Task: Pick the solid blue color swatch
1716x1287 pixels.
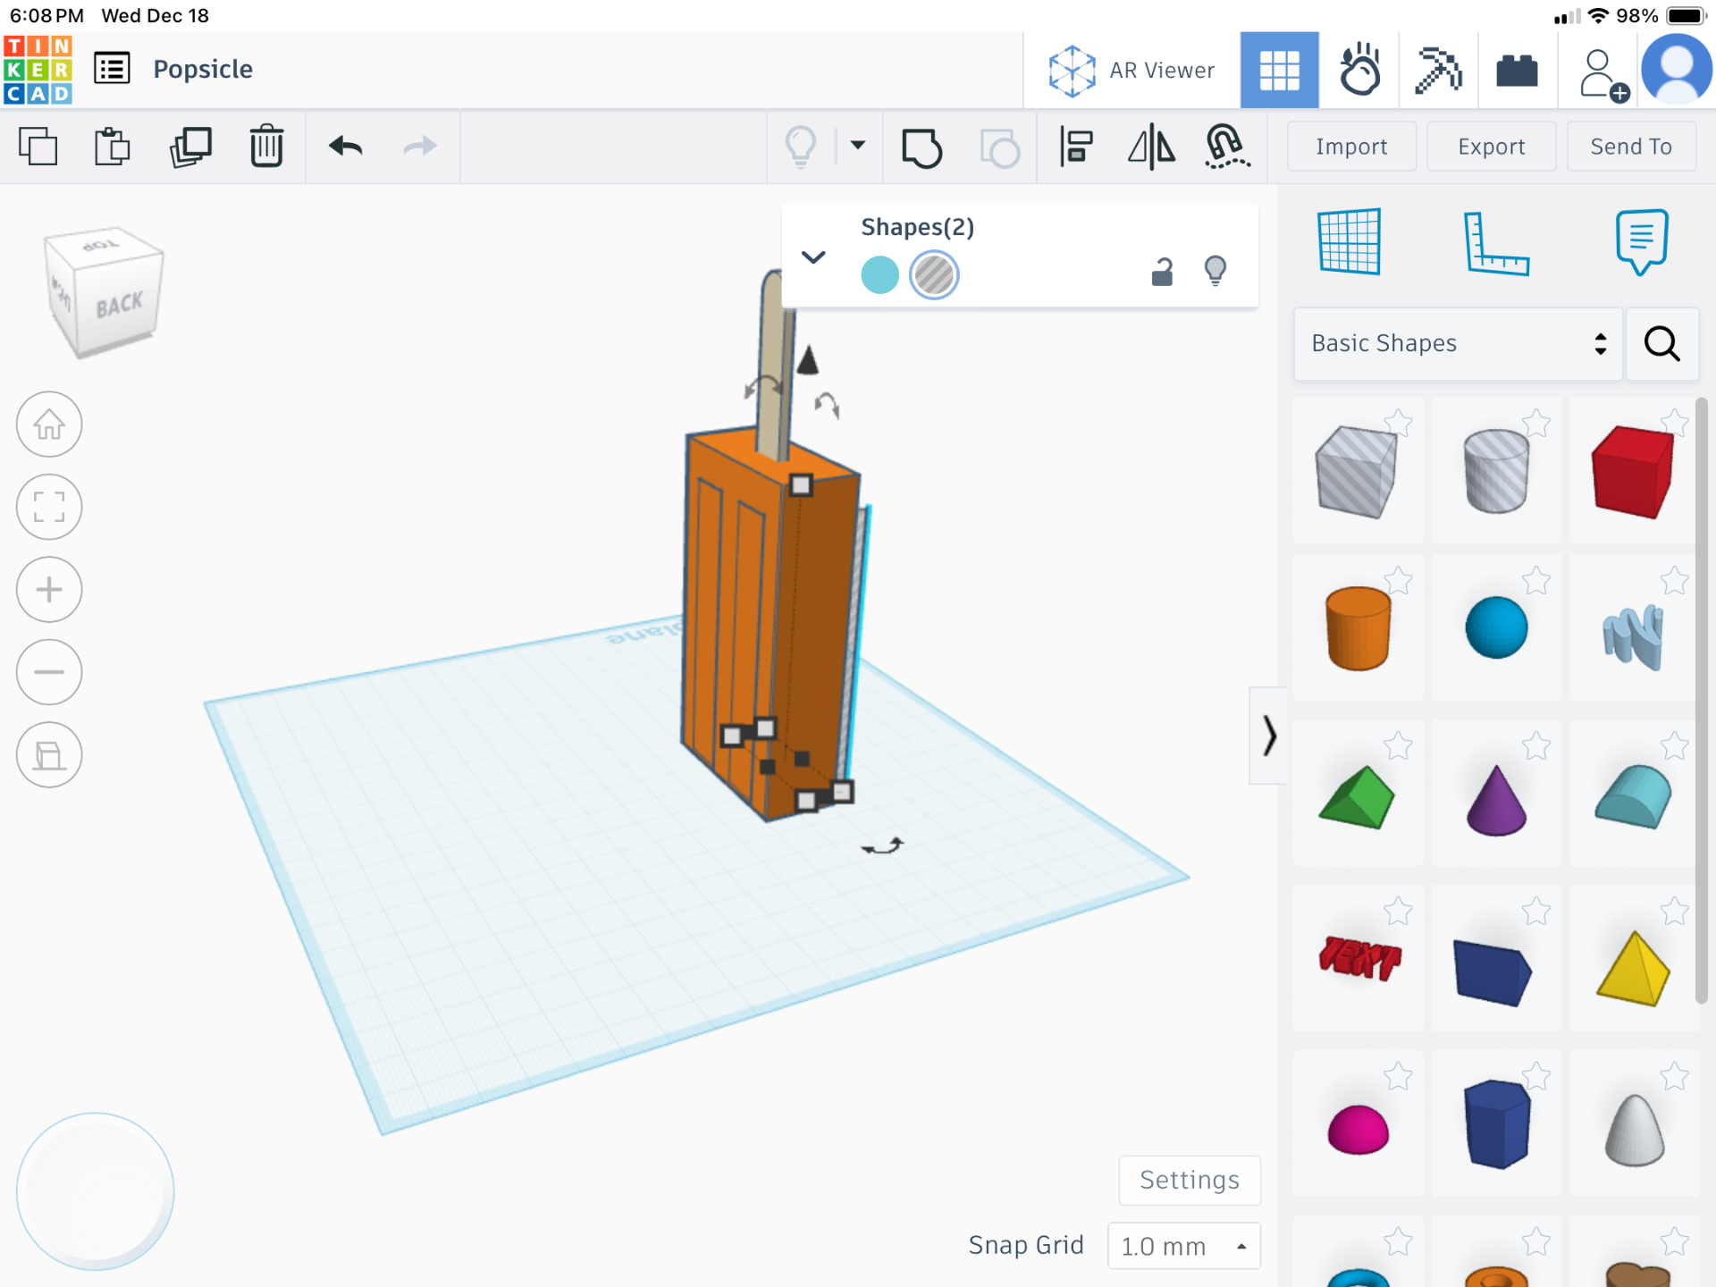Action: click(879, 274)
